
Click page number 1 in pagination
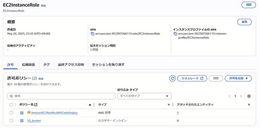point(235,96)
